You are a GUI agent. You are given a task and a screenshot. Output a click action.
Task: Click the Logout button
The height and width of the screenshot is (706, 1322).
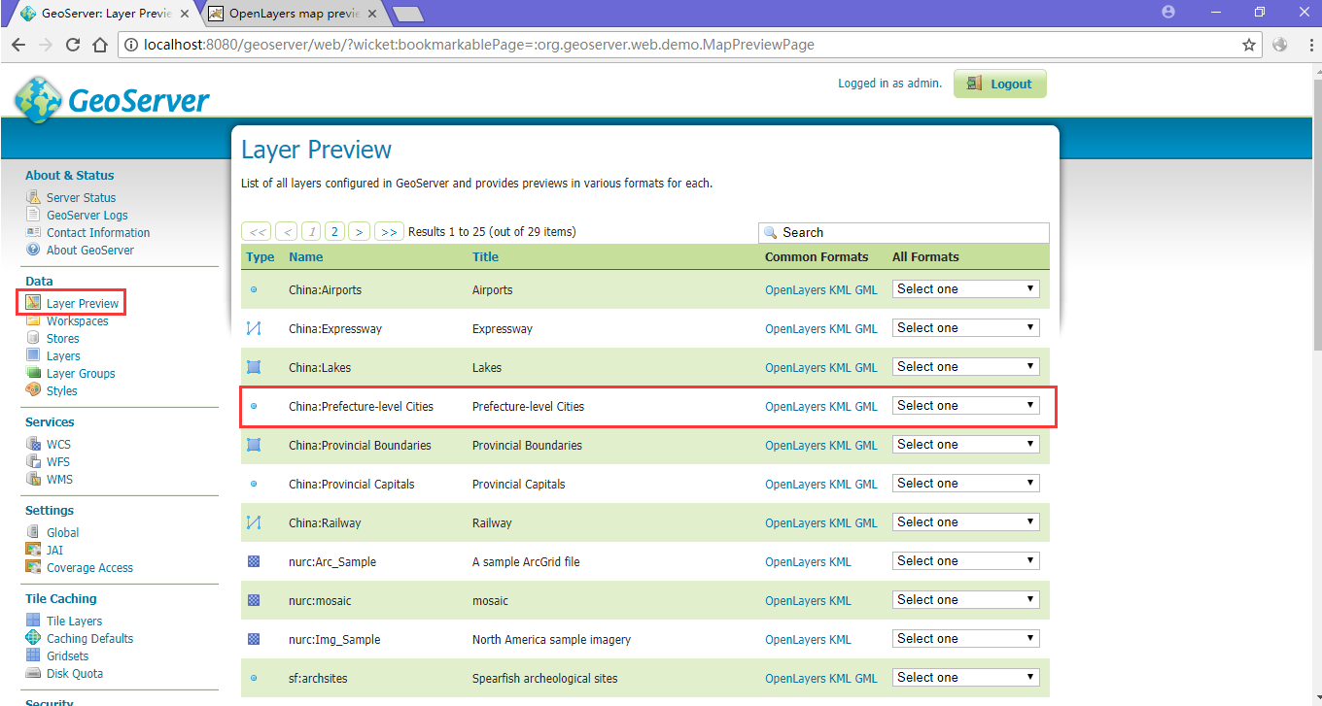coord(1000,84)
